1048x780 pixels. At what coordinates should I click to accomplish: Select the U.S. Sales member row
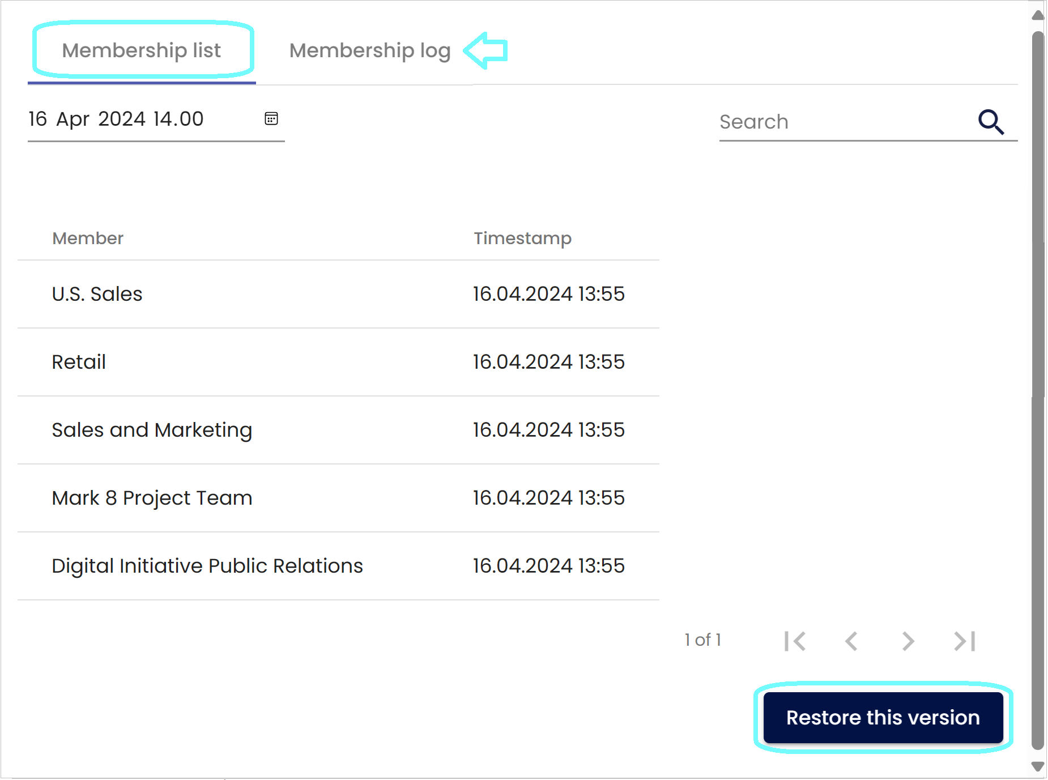point(338,294)
